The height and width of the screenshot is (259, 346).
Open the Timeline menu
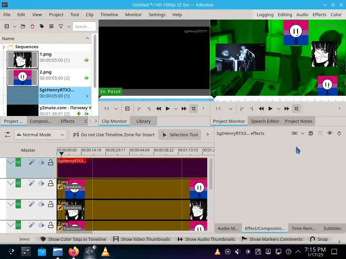click(109, 15)
